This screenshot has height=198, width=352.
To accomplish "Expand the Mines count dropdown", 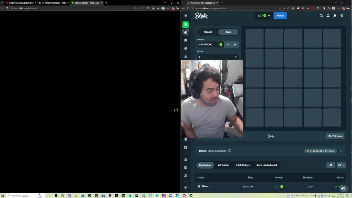I will 218,57.
